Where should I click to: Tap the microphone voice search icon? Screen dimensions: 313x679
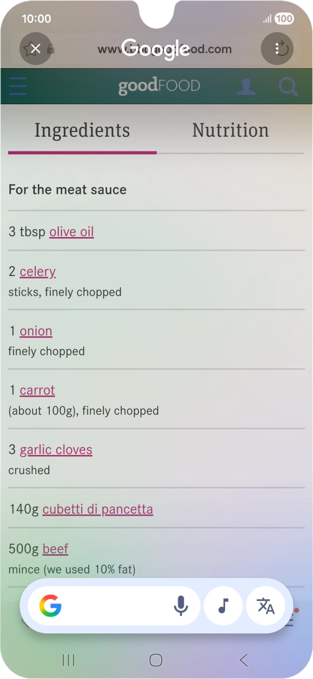180,606
